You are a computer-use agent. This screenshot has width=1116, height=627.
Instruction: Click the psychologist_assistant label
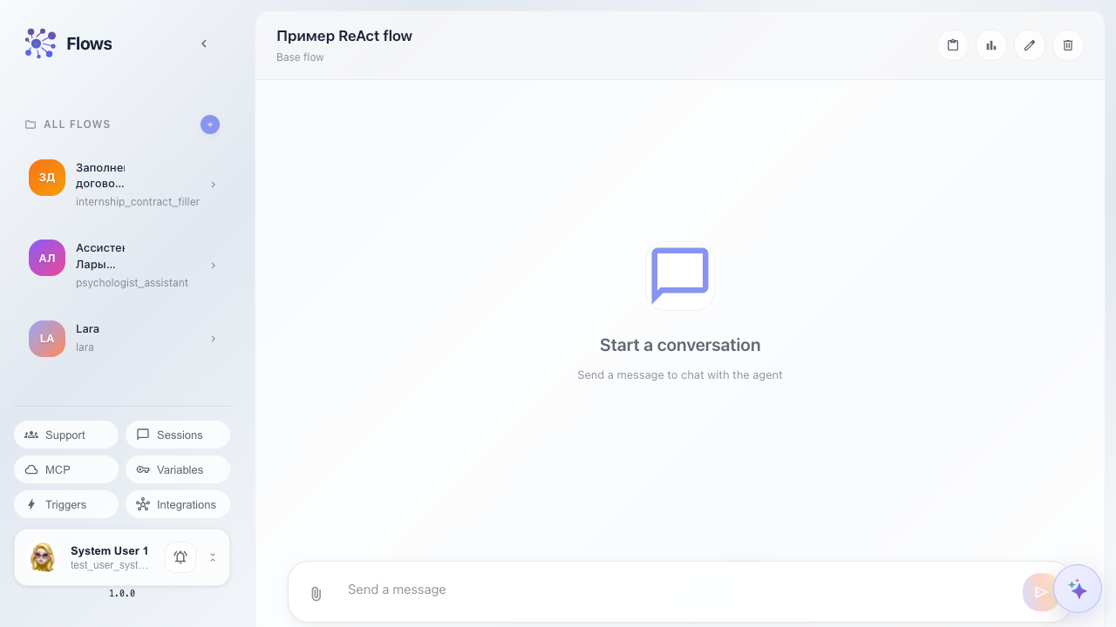132,283
